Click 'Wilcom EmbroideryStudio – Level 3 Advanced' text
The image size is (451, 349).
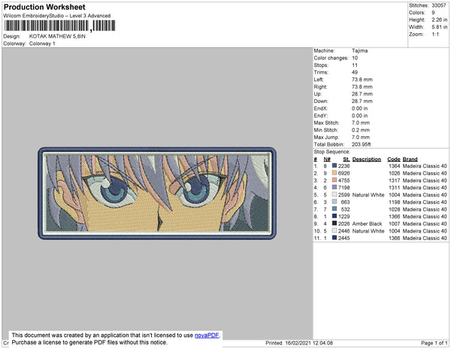point(57,16)
